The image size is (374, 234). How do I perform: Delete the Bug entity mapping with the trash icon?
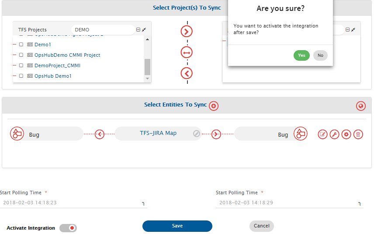pos(358,134)
